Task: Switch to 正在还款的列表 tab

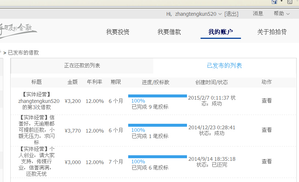Action: click(x=82, y=66)
